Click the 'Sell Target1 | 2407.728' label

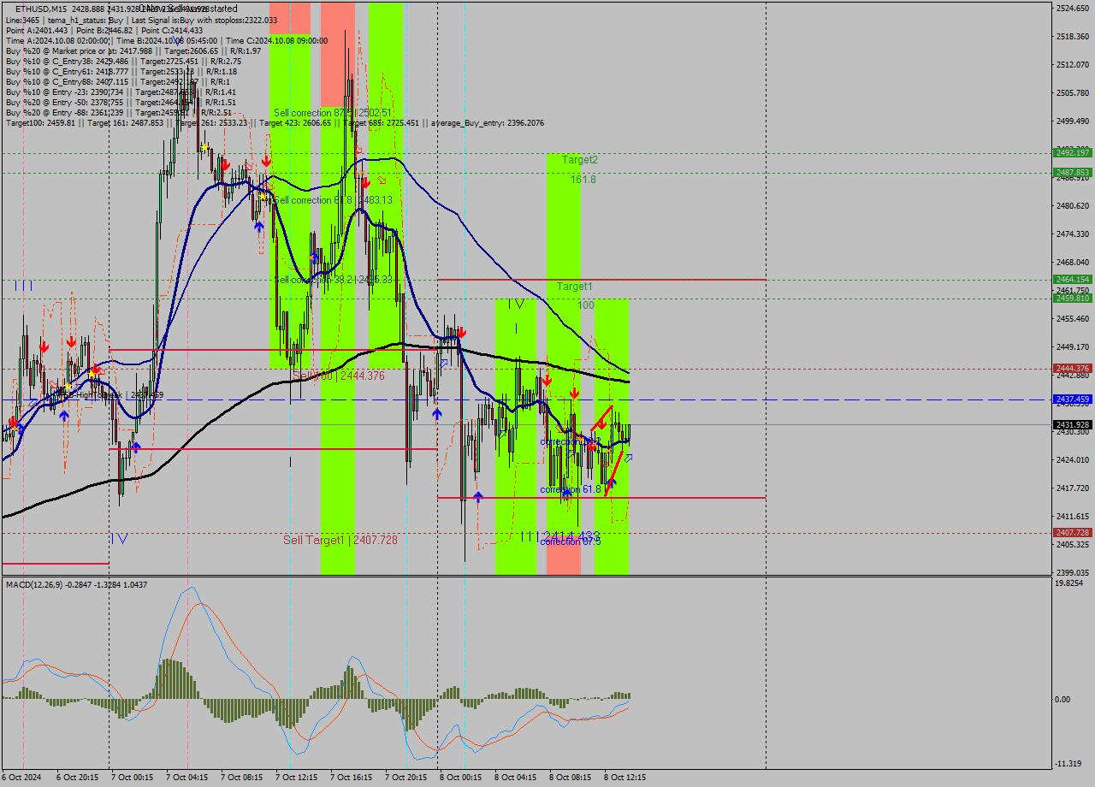pos(340,540)
